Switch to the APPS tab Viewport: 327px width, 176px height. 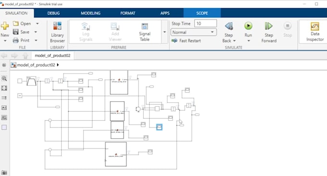(x=165, y=13)
